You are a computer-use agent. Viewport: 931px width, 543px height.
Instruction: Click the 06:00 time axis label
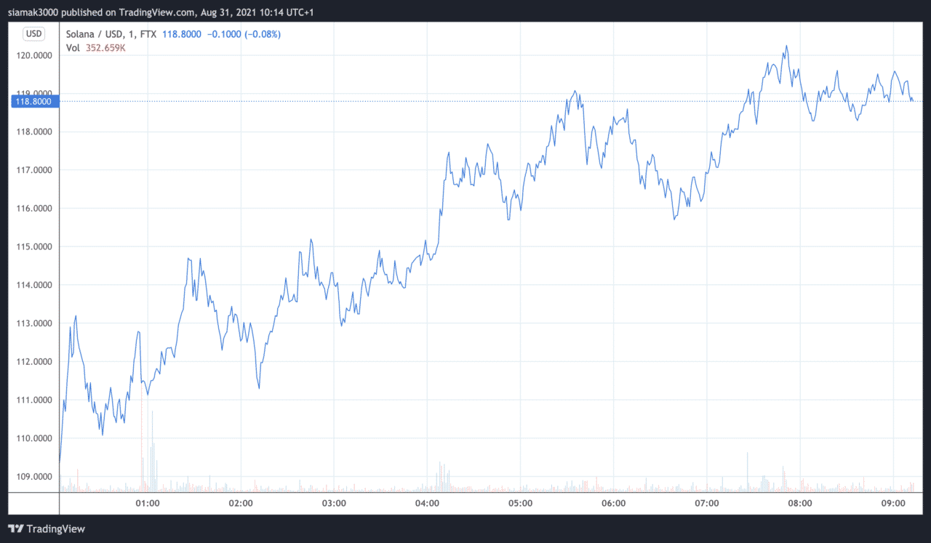click(x=614, y=503)
